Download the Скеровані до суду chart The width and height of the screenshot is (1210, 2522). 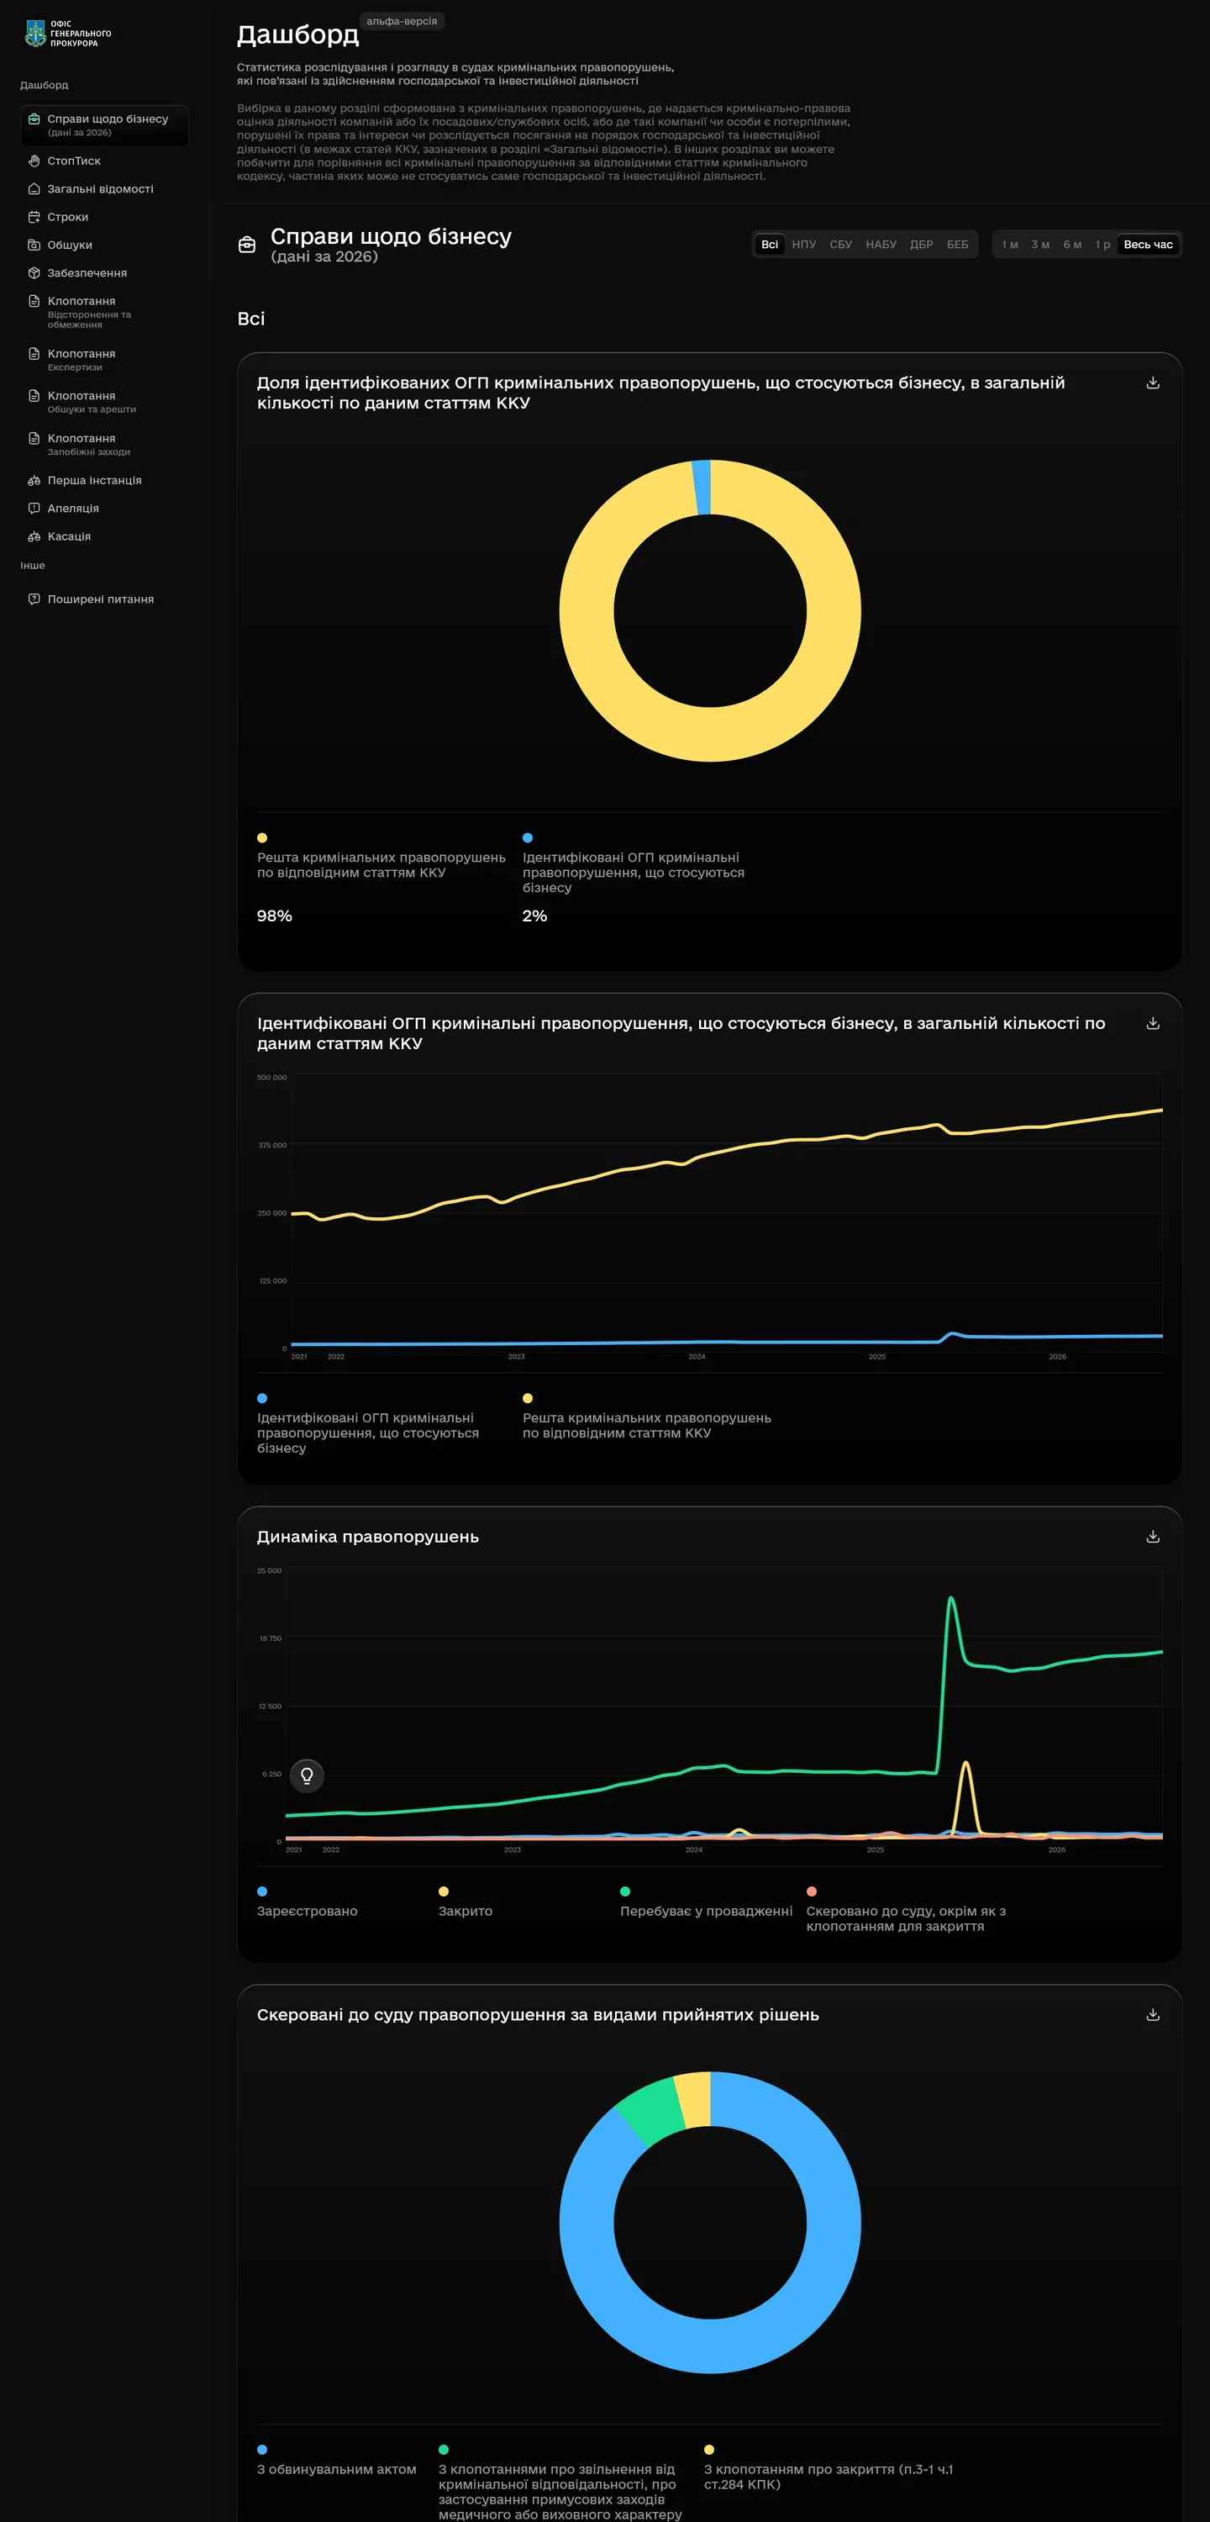(x=1153, y=2014)
